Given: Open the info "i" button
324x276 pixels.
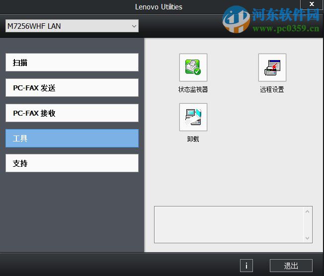Looking at the screenshot, I should click(246, 266).
